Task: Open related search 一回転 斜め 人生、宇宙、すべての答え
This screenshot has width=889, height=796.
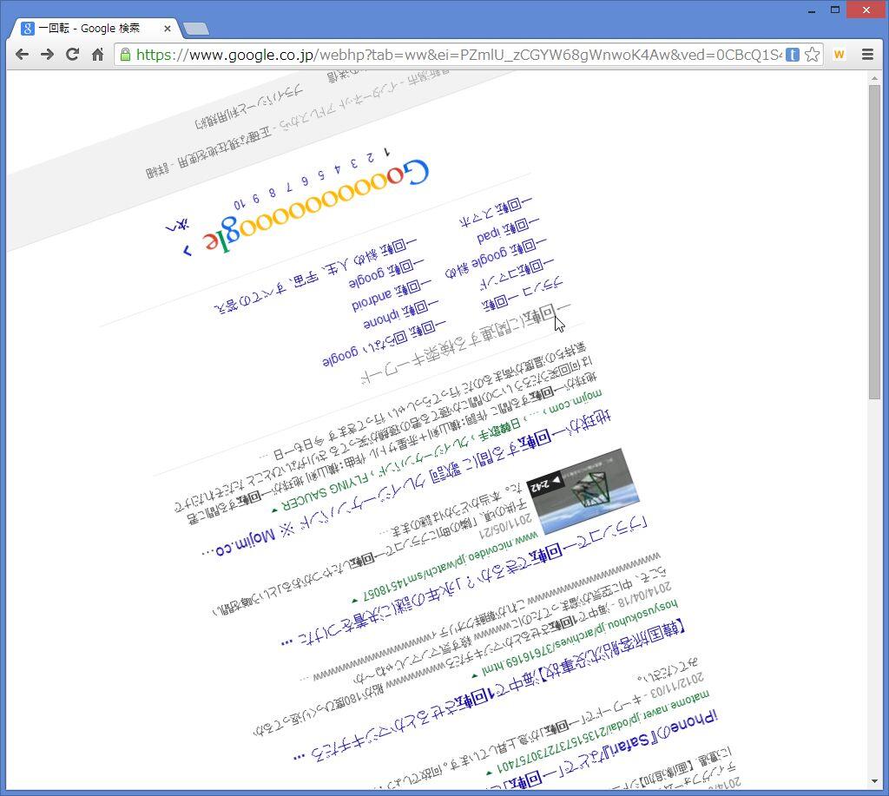Action: click(315, 275)
